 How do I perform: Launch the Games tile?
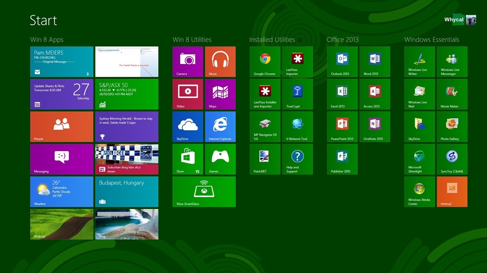pyautogui.click(x=220, y=159)
